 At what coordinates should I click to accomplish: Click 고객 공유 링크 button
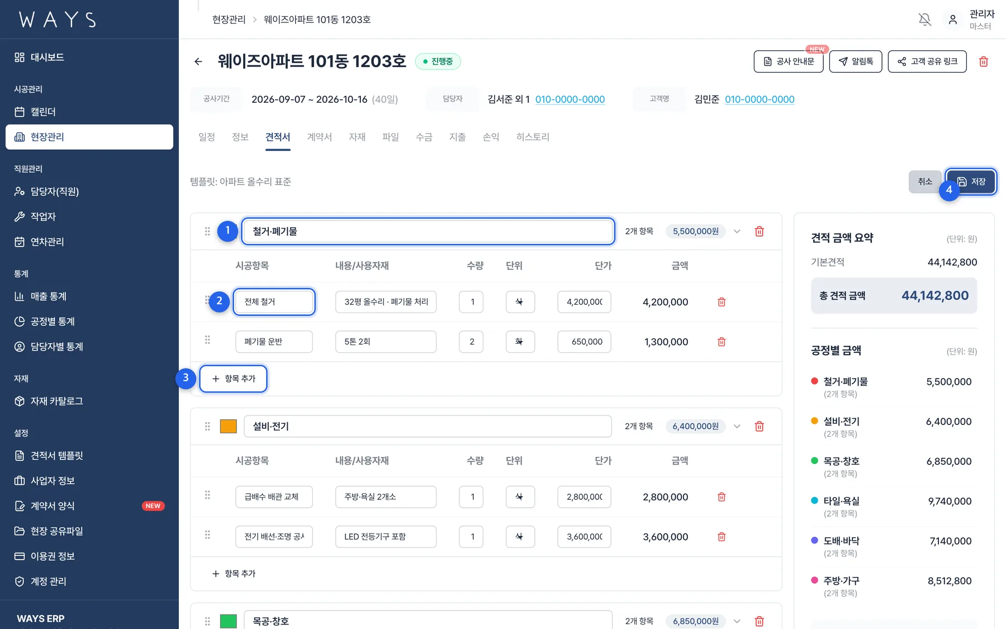pos(927,62)
